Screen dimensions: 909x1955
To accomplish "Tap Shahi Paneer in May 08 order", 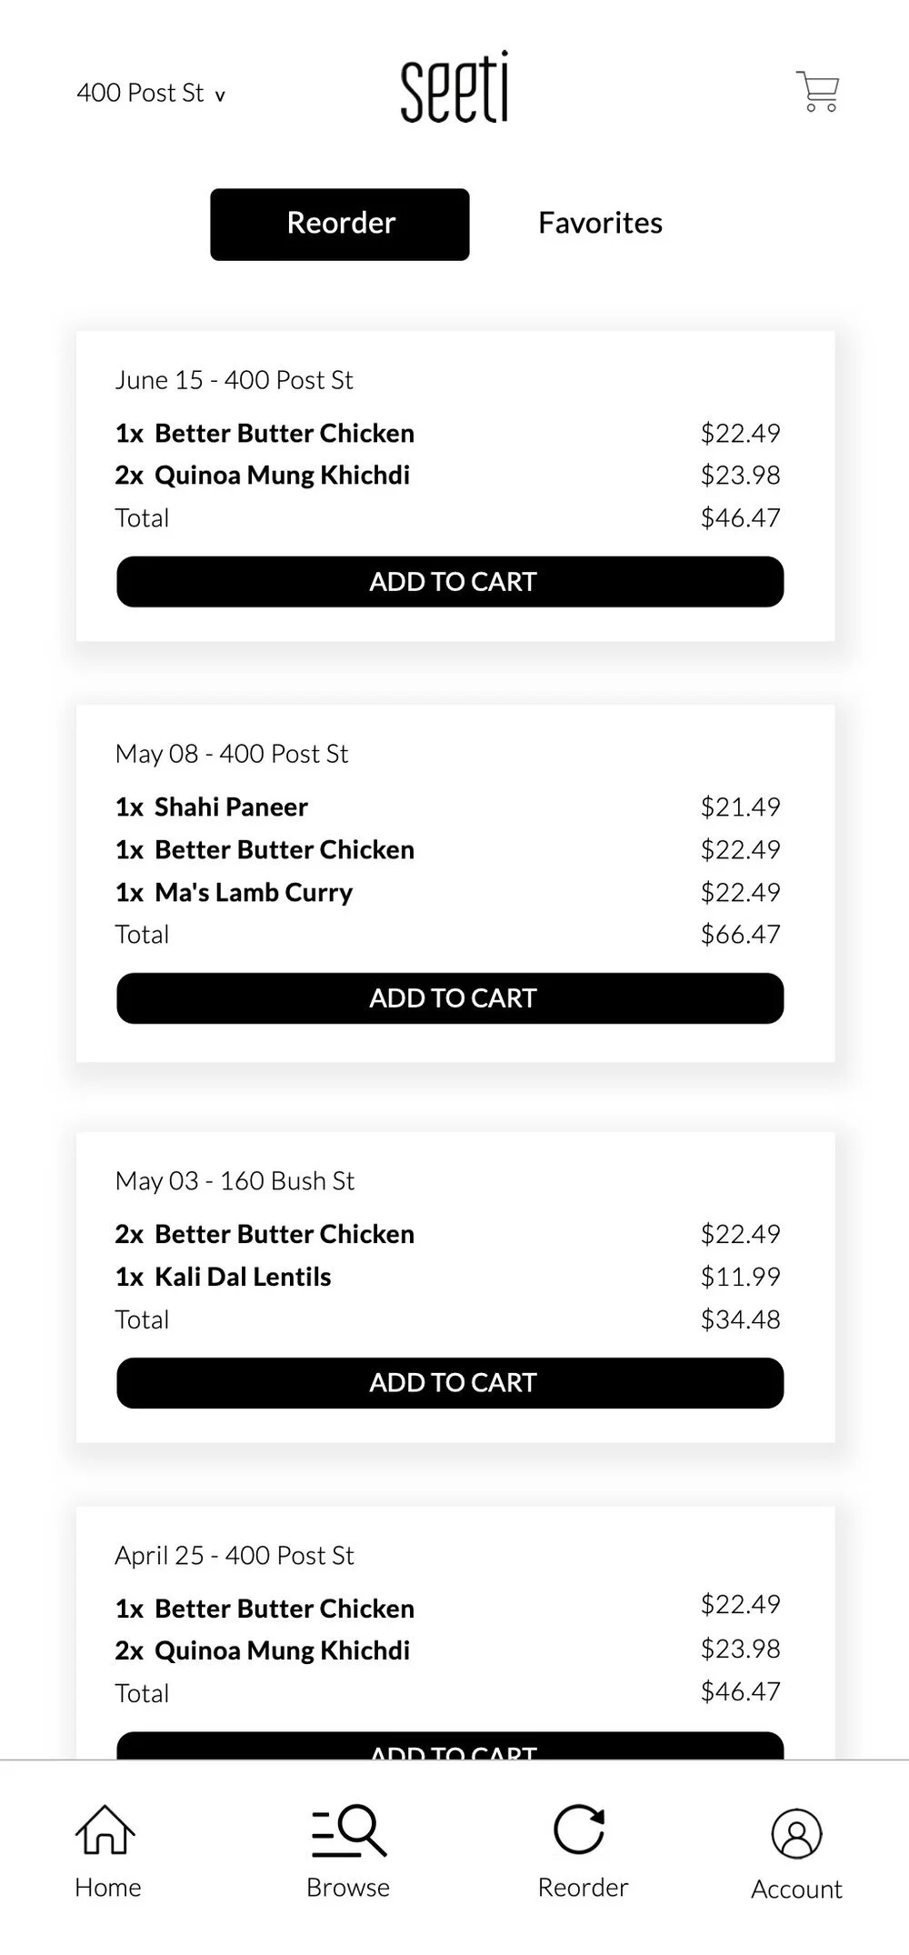I will [231, 807].
